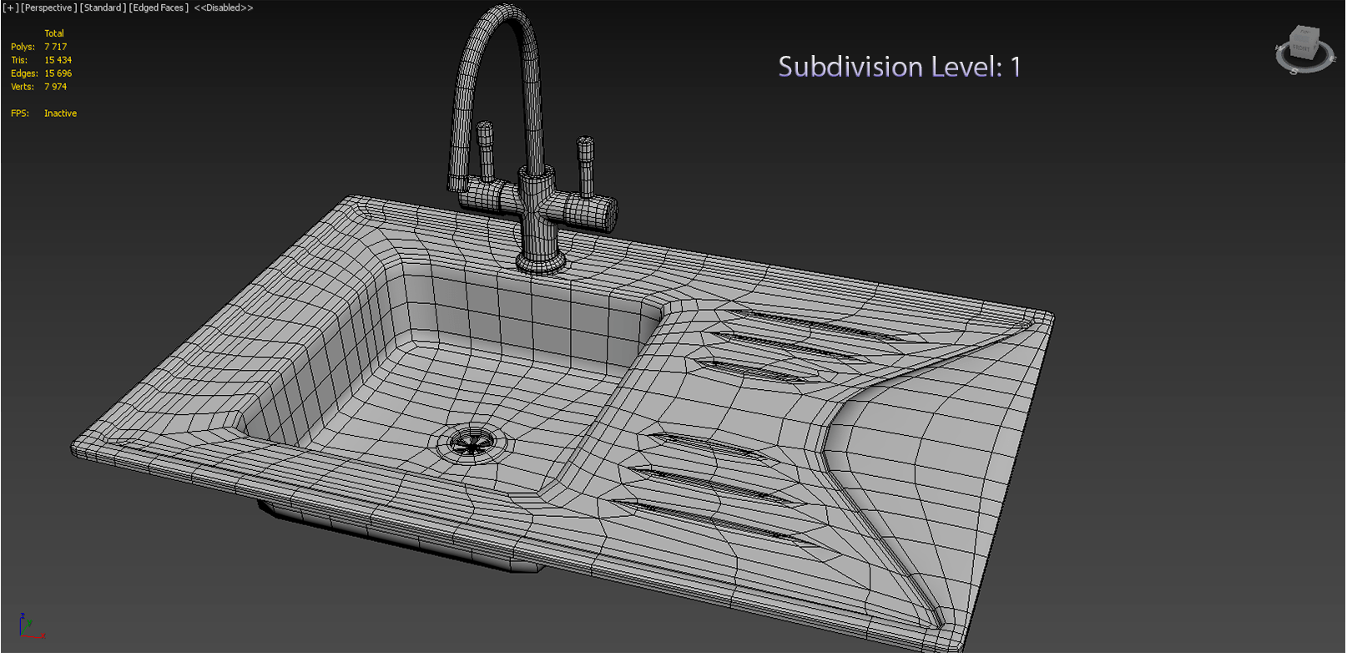The width and height of the screenshot is (1347, 653).
Task: Click the Tris count value 15 434
Action: point(58,60)
